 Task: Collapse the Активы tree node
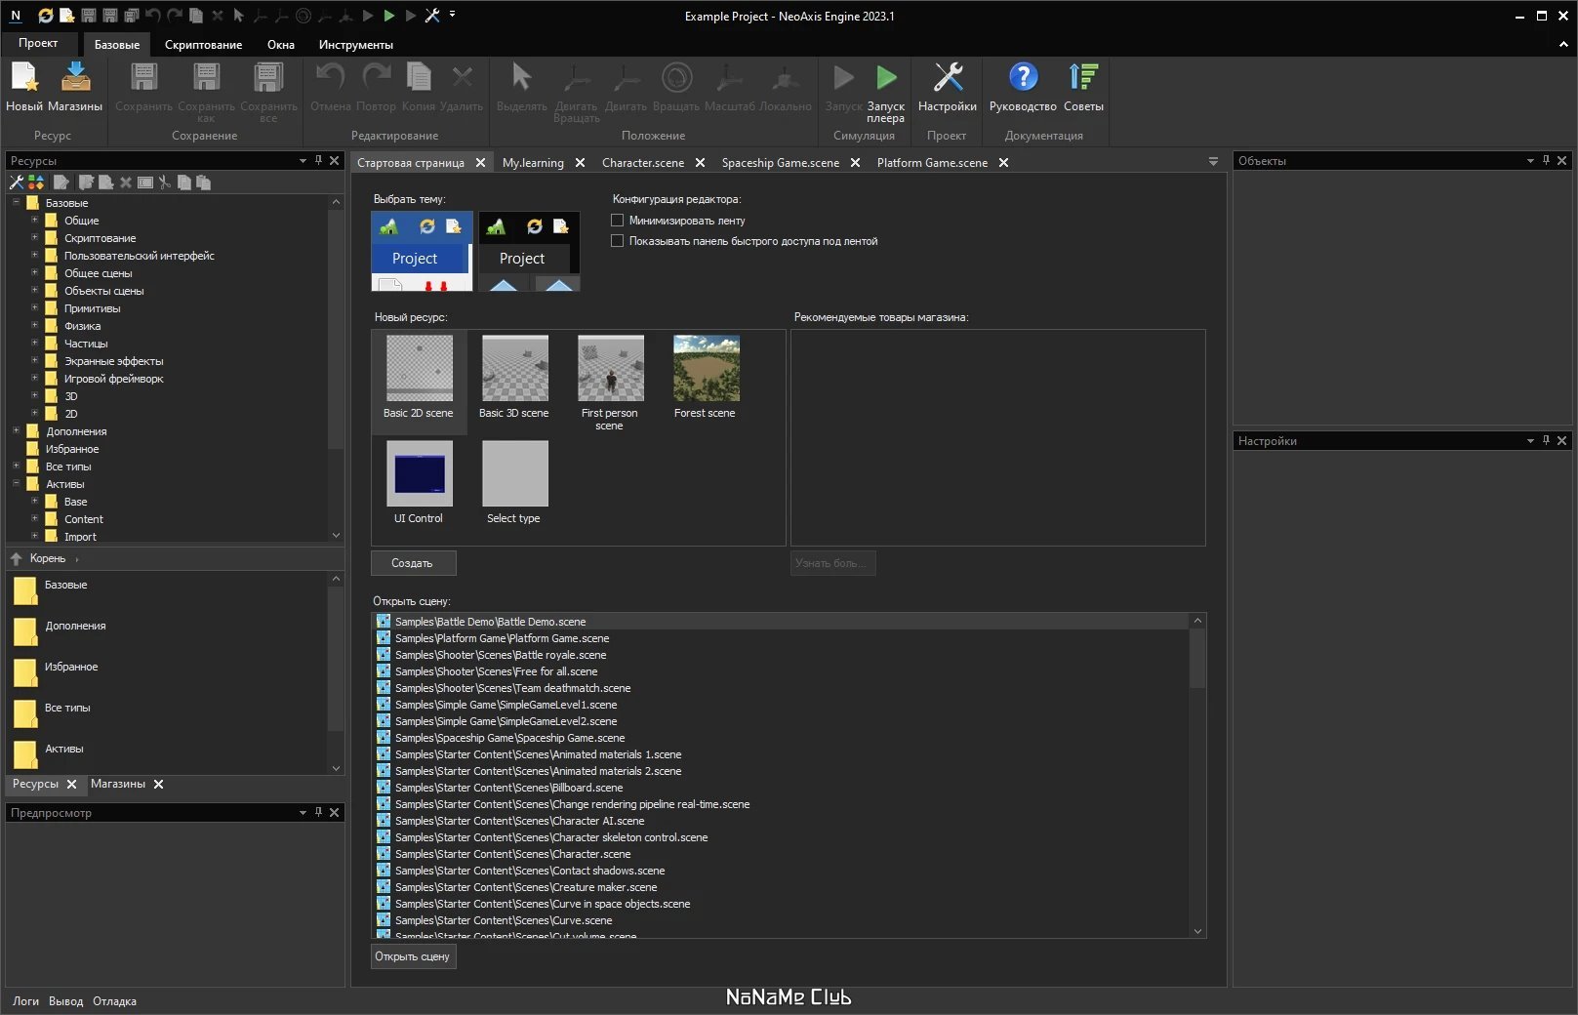coord(17,484)
